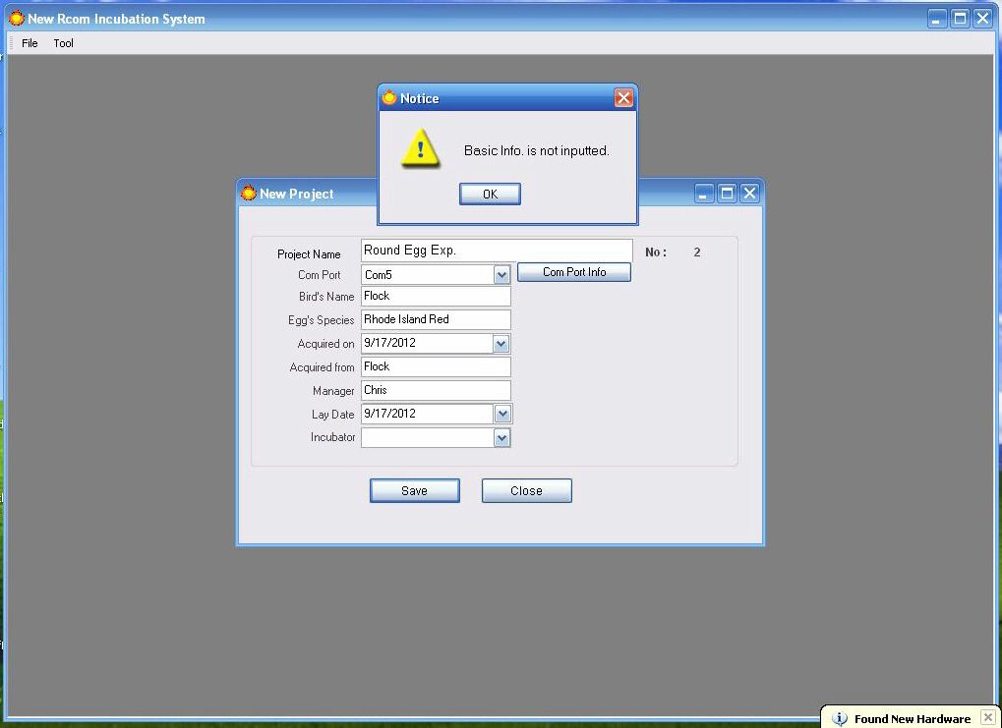Viewport: 1002px width, 728px height.
Task: Click the Notice dialog title bar icon
Action: (389, 98)
